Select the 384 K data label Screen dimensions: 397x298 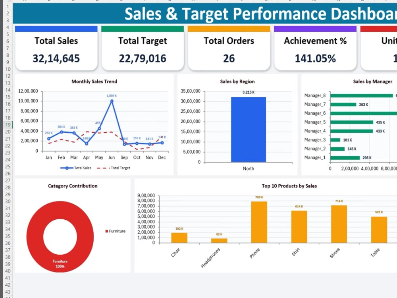[61, 127]
